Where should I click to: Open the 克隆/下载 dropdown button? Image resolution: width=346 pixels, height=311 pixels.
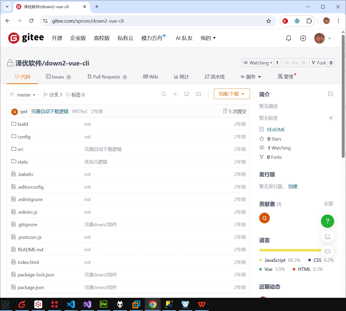pyautogui.click(x=232, y=94)
